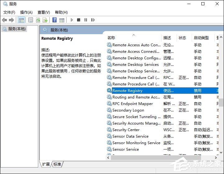Click the horizontal scrollbar right arrow
This screenshot has width=224, height=174.
click(x=216, y=158)
